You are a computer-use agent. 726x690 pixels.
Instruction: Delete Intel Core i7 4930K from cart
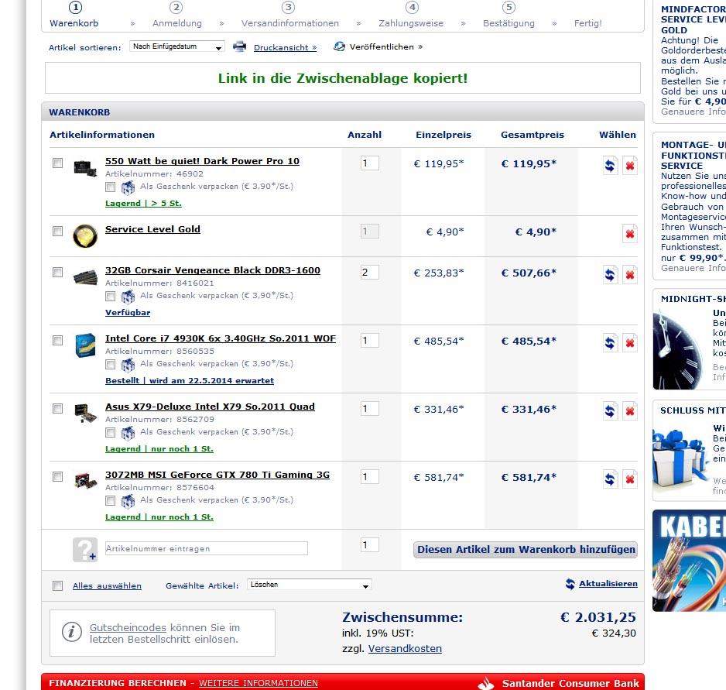(630, 343)
